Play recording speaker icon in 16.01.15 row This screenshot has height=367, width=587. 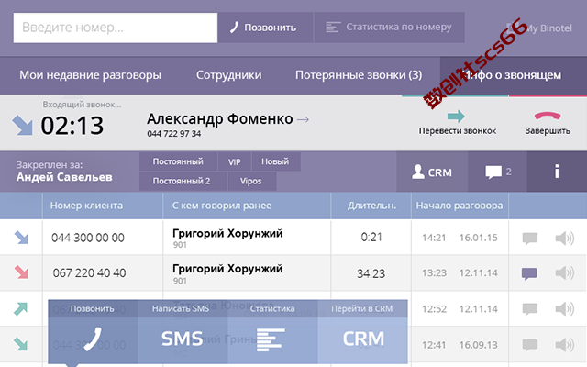[565, 239]
